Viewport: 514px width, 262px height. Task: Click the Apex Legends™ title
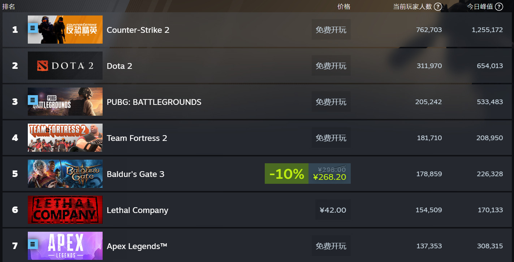coord(137,246)
